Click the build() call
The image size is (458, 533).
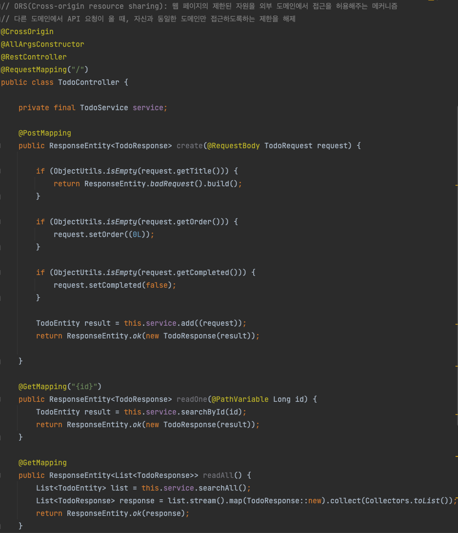222,184
